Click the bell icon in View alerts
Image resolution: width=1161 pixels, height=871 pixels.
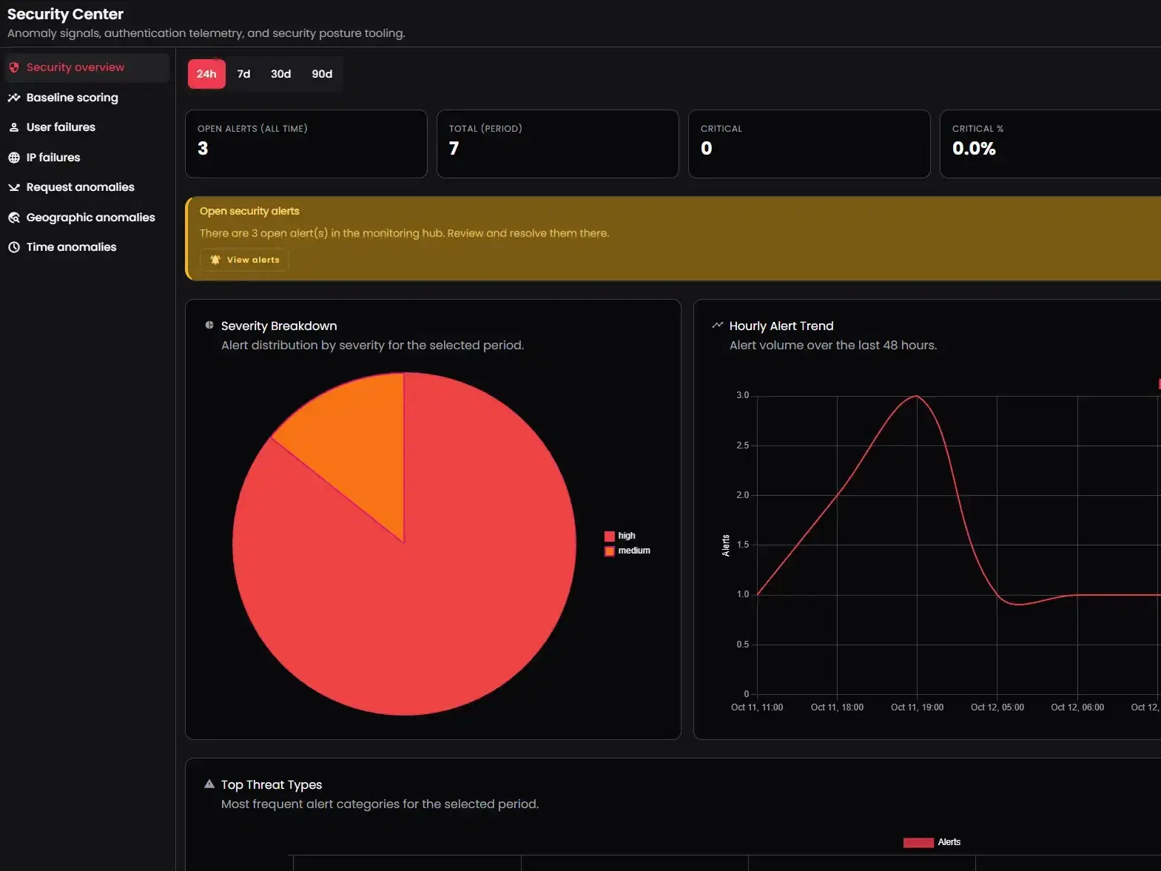[x=215, y=260]
